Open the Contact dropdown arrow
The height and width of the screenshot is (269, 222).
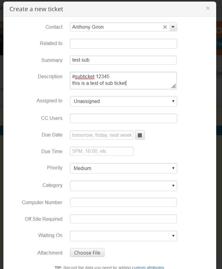tap(173, 27)
